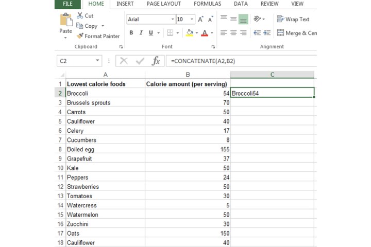This screenshot has width=371, height=247.
Task: Open the Arial font name dropdown
Action: pos(172,20)
